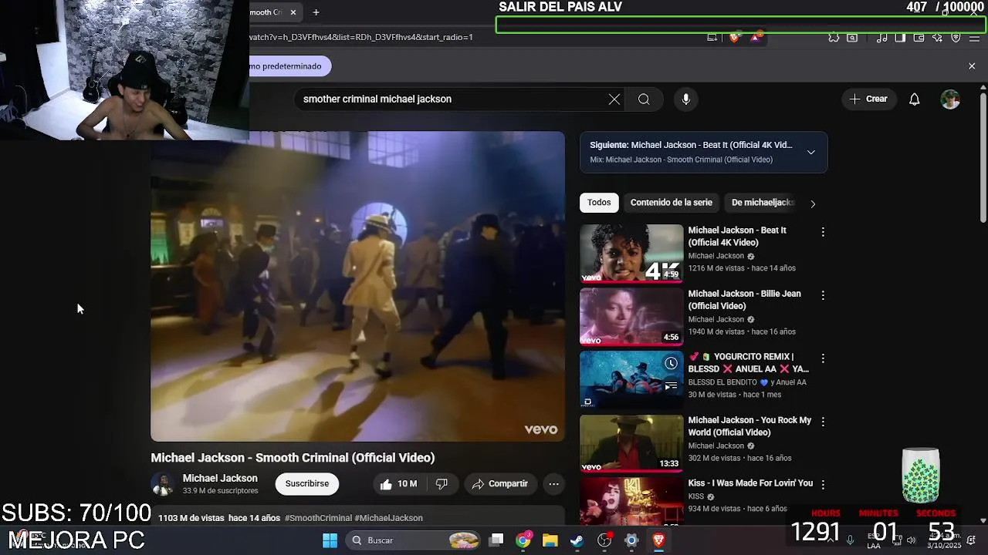Show hidden system tray icons

[x=831, y=540]
